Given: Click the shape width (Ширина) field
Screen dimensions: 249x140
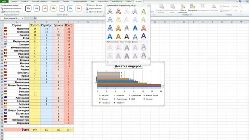Looking at the screenshot, I should (235, 10).
